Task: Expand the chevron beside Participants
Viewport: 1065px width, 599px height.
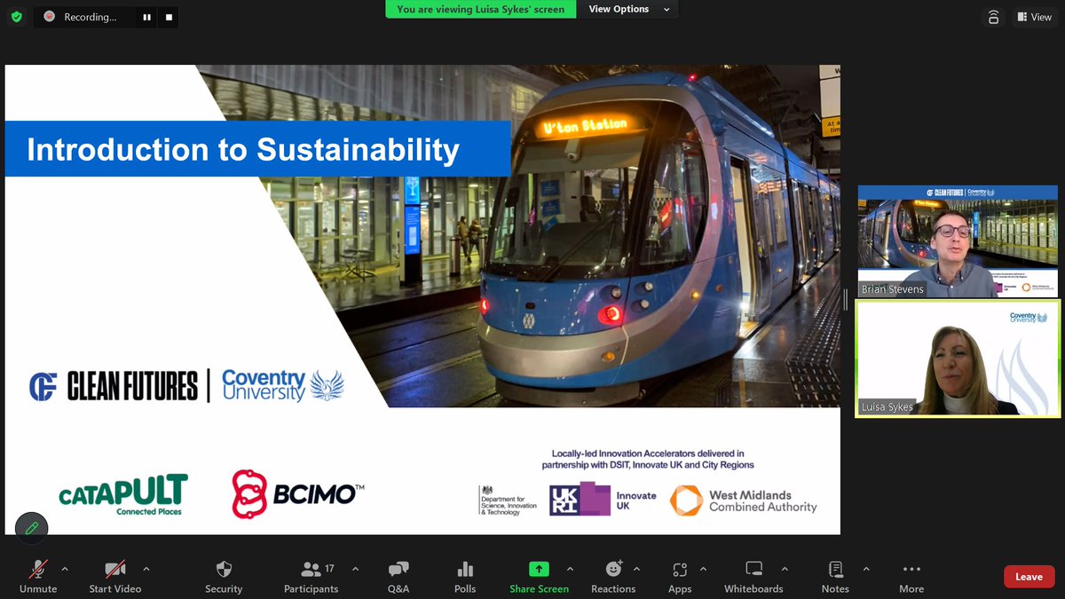Action: [x=355, y=569]
